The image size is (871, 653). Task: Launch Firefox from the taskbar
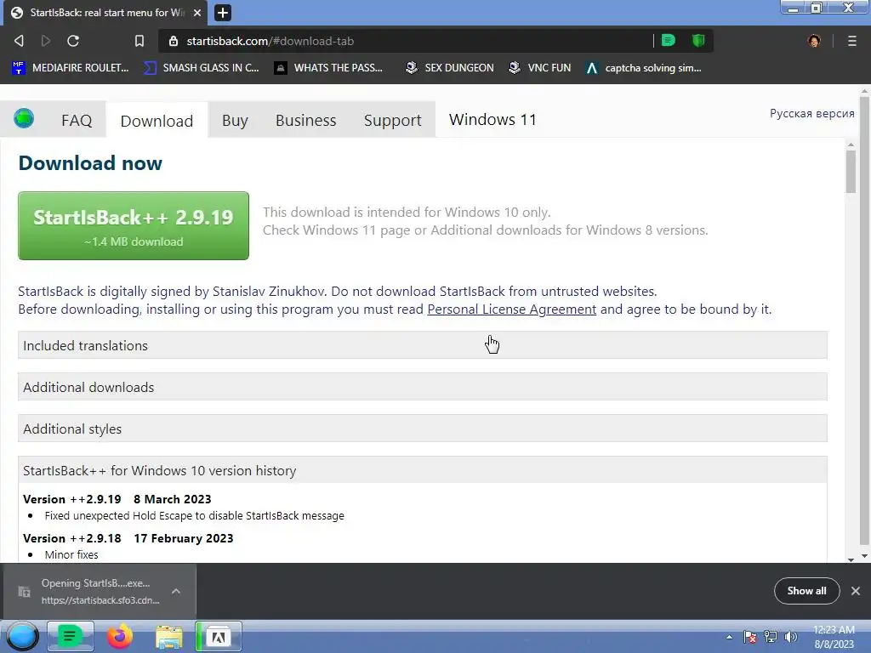[x=120, y=636]
